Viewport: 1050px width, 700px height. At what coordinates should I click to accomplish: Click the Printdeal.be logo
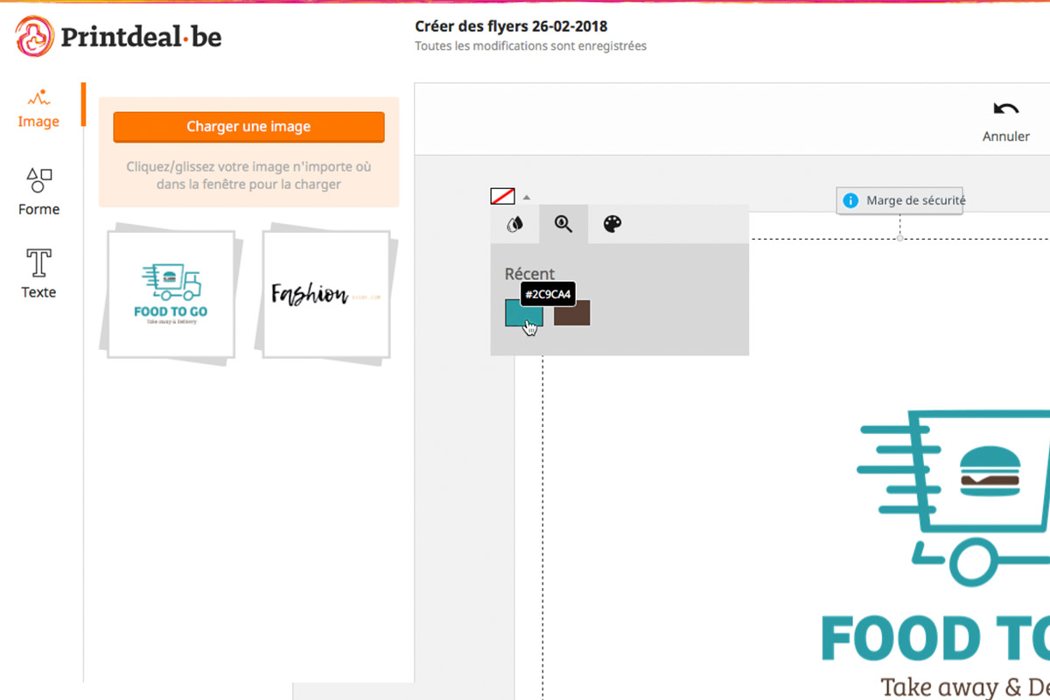click(119, 36)
